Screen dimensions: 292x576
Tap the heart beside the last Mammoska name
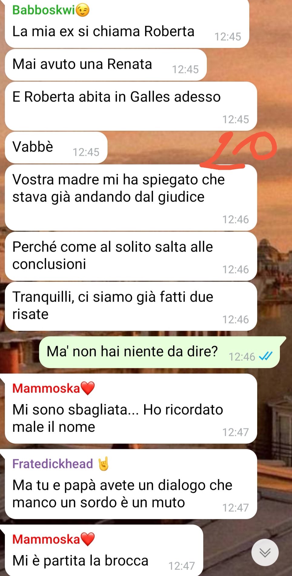point(88,539)
